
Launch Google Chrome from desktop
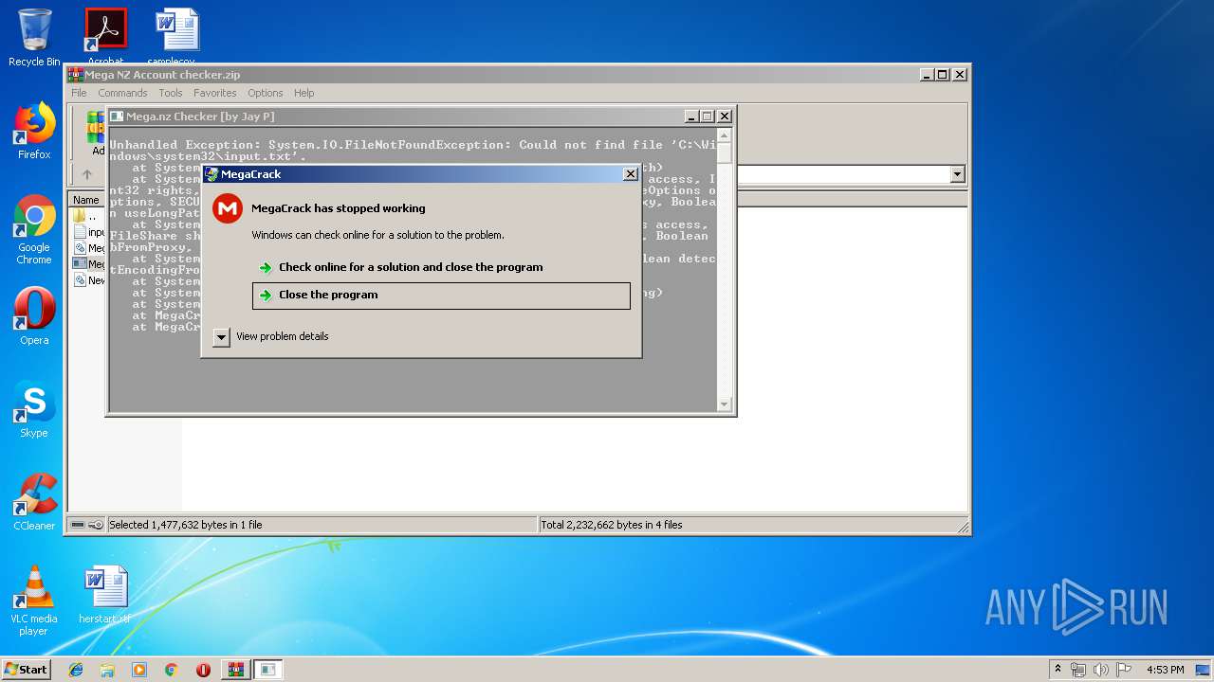pos(34,229)
